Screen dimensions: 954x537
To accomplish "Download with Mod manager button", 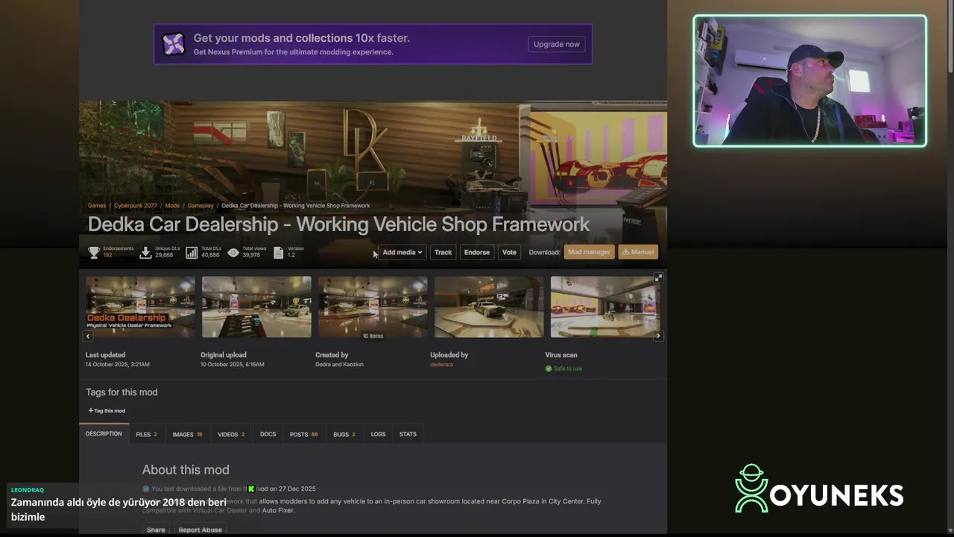I will pyautogui.click(x=590, y=252).
